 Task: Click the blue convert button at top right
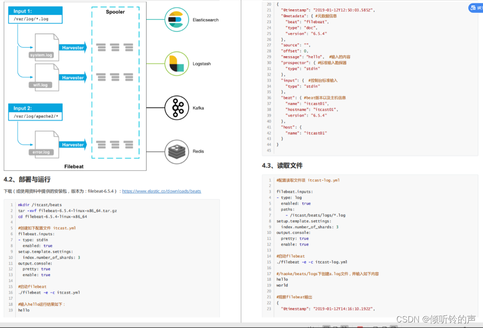click(476, 8)
